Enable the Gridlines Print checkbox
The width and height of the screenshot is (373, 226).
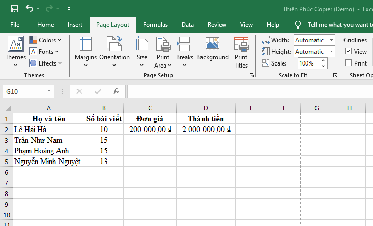click(x=348, y=63)
